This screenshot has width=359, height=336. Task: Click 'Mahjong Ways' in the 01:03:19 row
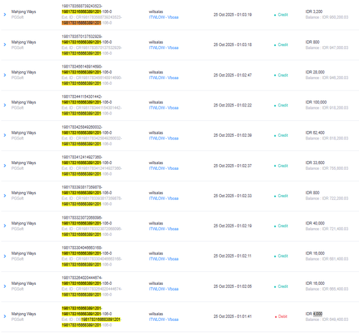[x=24, y=12]
